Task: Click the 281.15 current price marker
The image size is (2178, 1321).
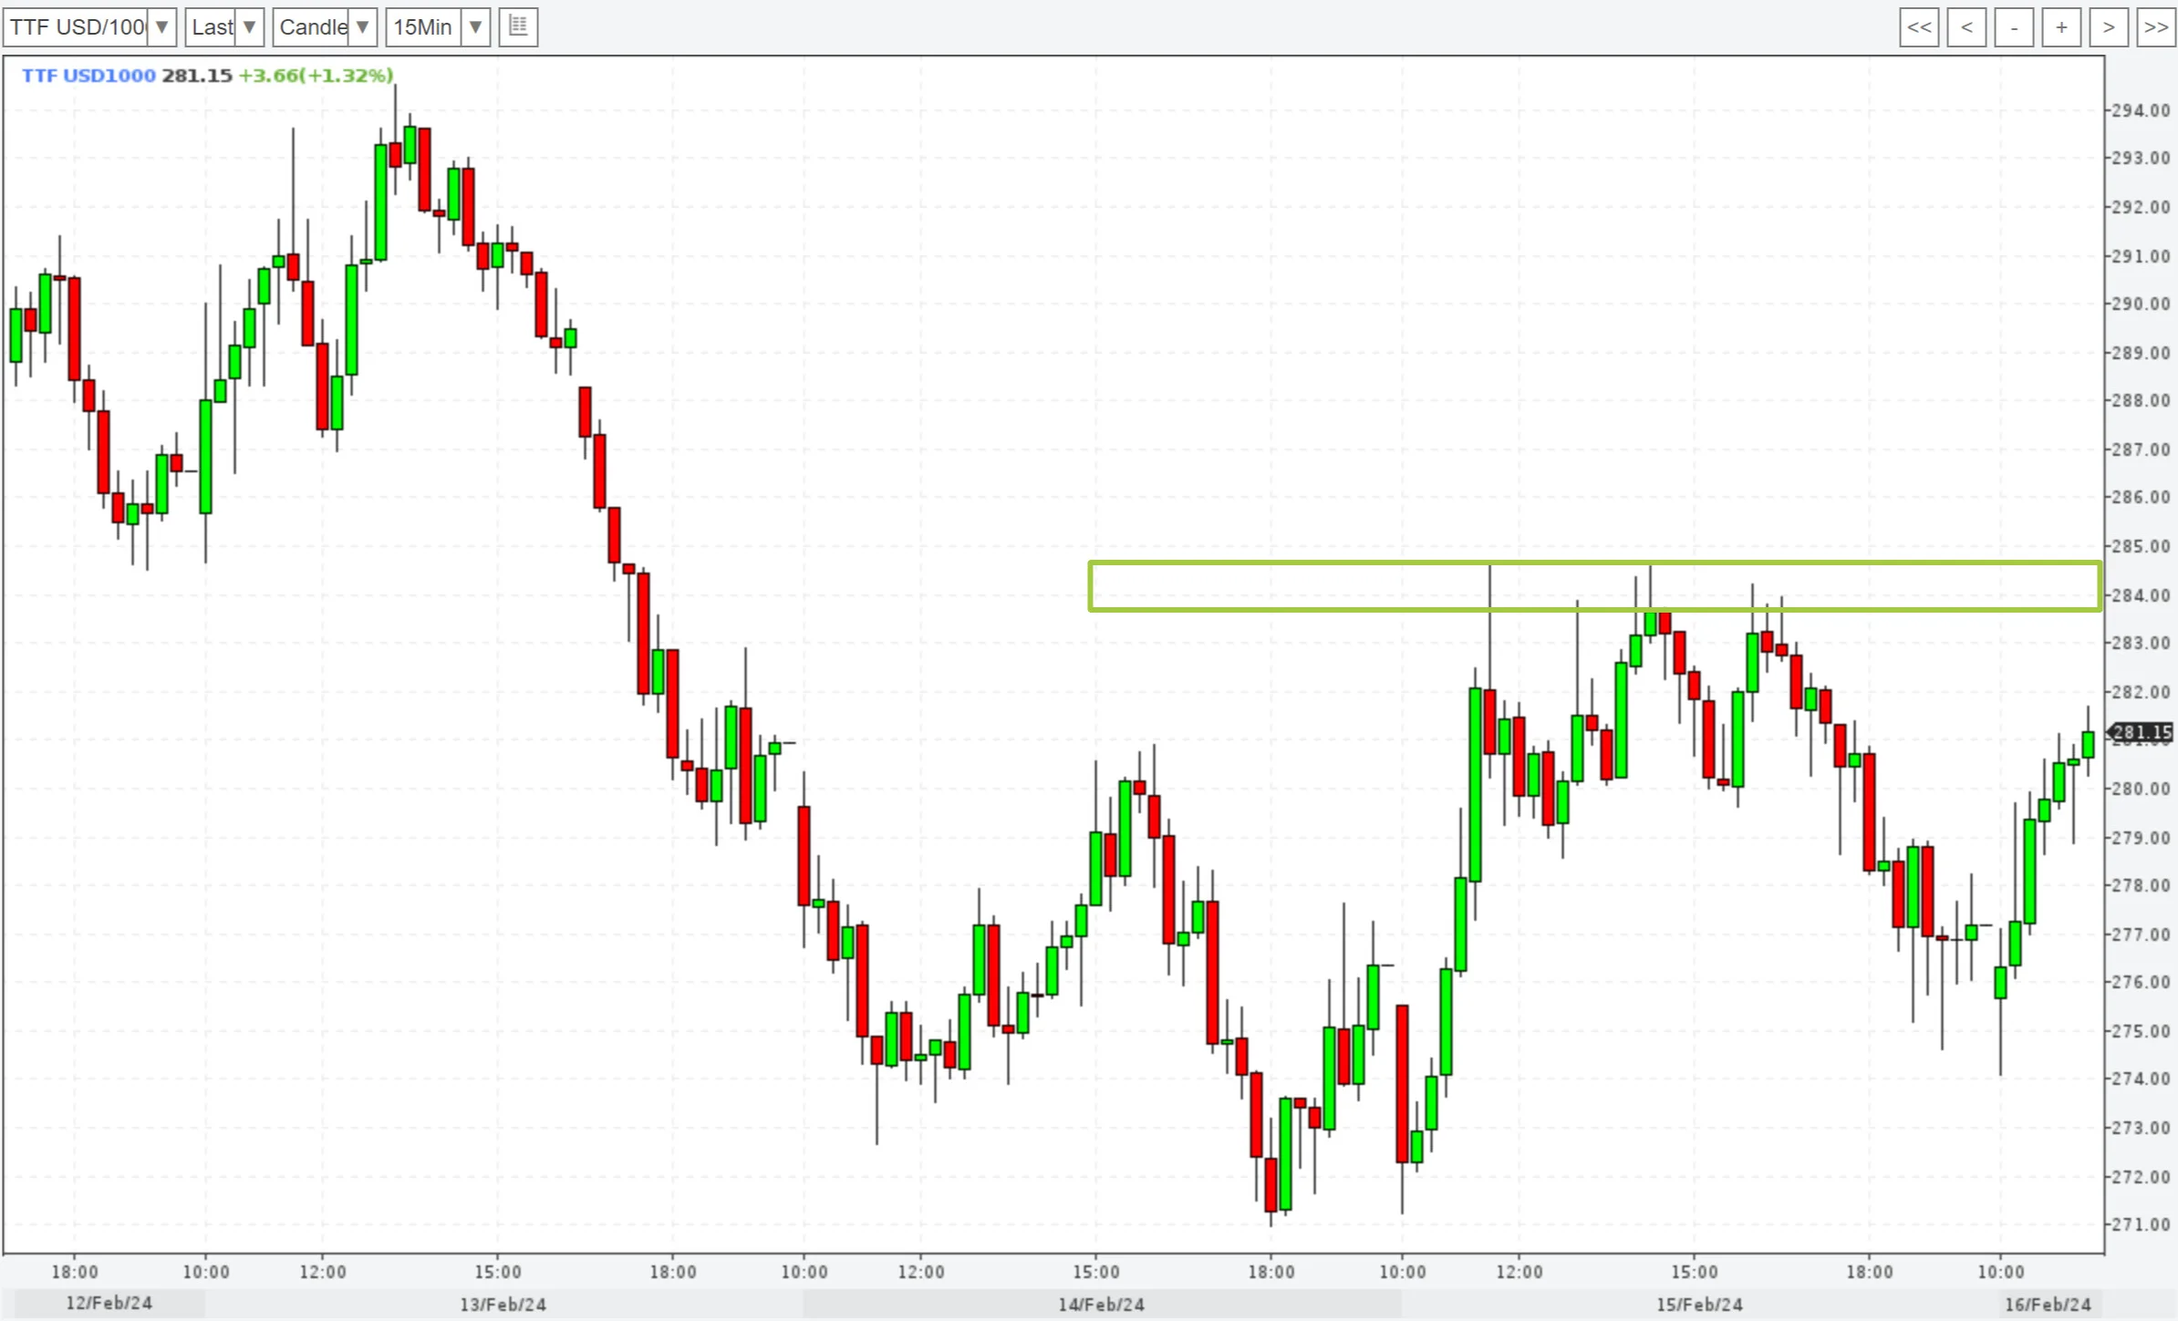Action: (x=2141, y=732)
